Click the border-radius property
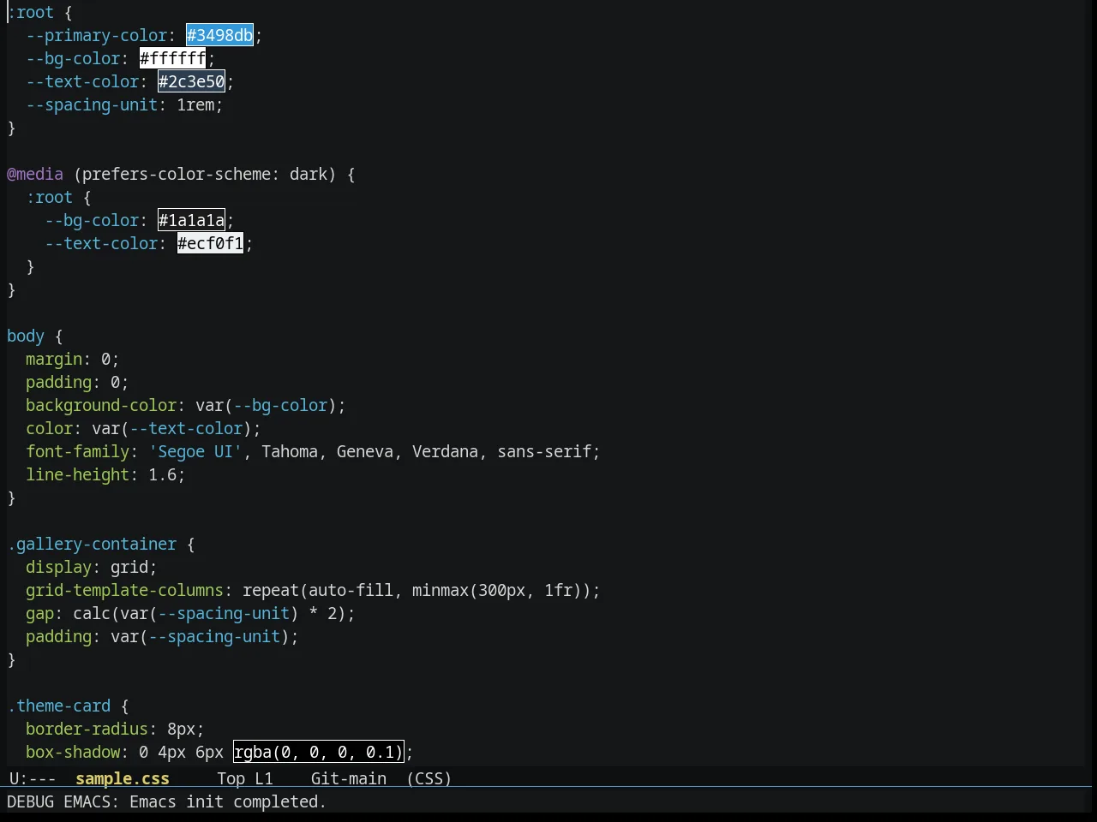This screenshot has width=1097, height=822. pyautogui.click(x=87, y=729)
